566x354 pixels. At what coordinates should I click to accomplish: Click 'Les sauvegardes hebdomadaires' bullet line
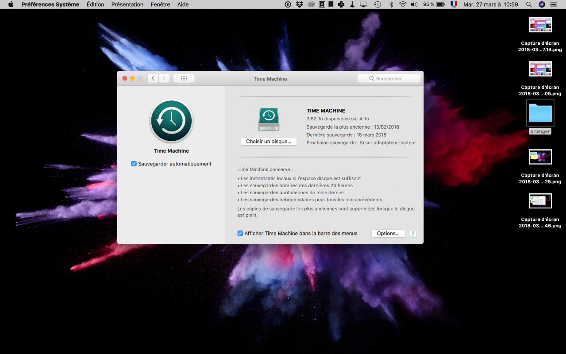310,200
